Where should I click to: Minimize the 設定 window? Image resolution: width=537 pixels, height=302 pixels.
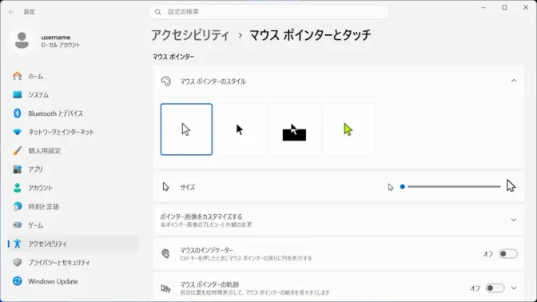(x=483, y=7)
